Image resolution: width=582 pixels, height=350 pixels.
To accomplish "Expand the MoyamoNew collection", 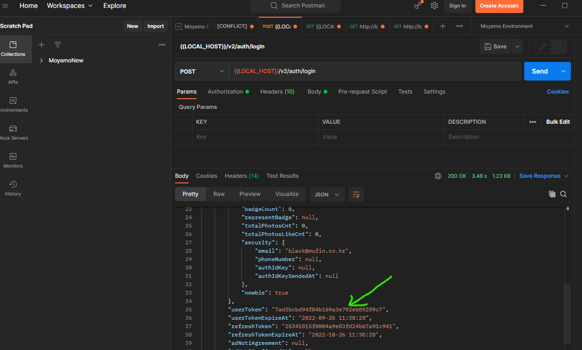I will [x=41, y=61].
